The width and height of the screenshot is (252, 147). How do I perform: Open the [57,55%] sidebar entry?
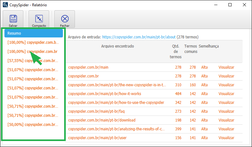point(33,61)
